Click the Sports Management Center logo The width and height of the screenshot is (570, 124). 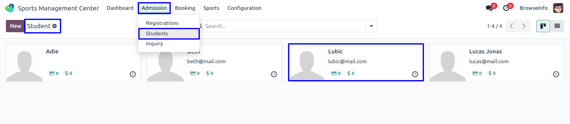point(10,8)
